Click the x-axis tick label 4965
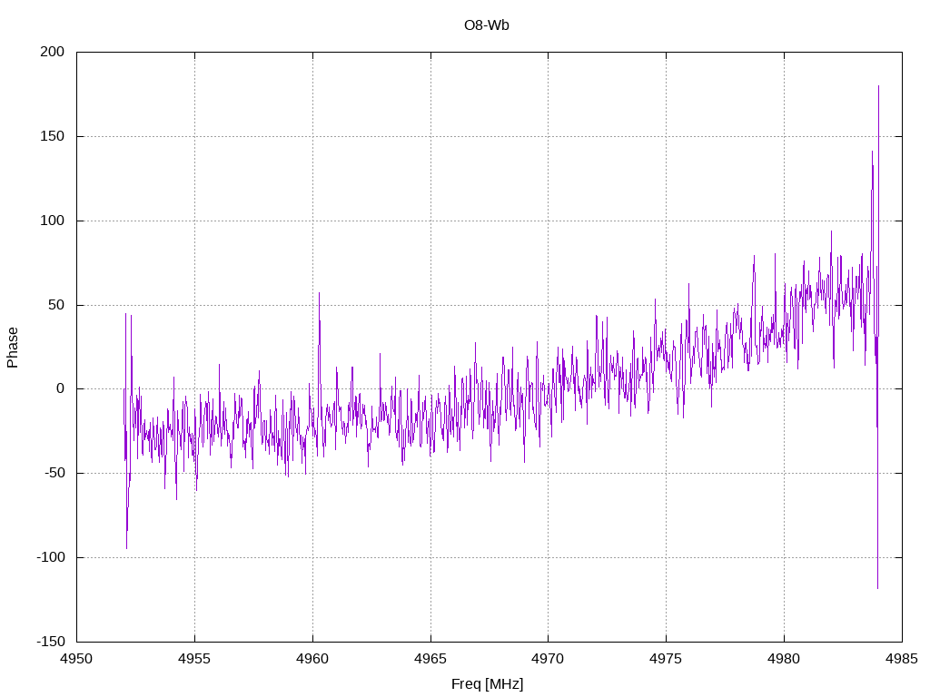The image size is (930, 697). point(430,659)
